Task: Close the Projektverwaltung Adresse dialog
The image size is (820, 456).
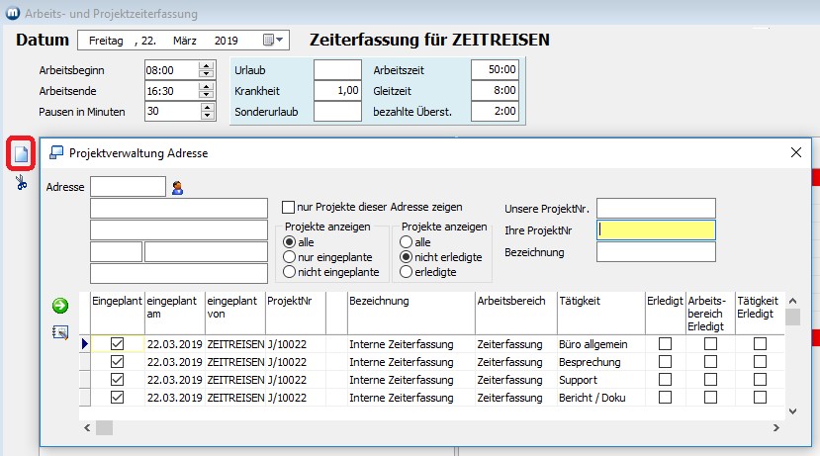Action: tap(796, 152)
